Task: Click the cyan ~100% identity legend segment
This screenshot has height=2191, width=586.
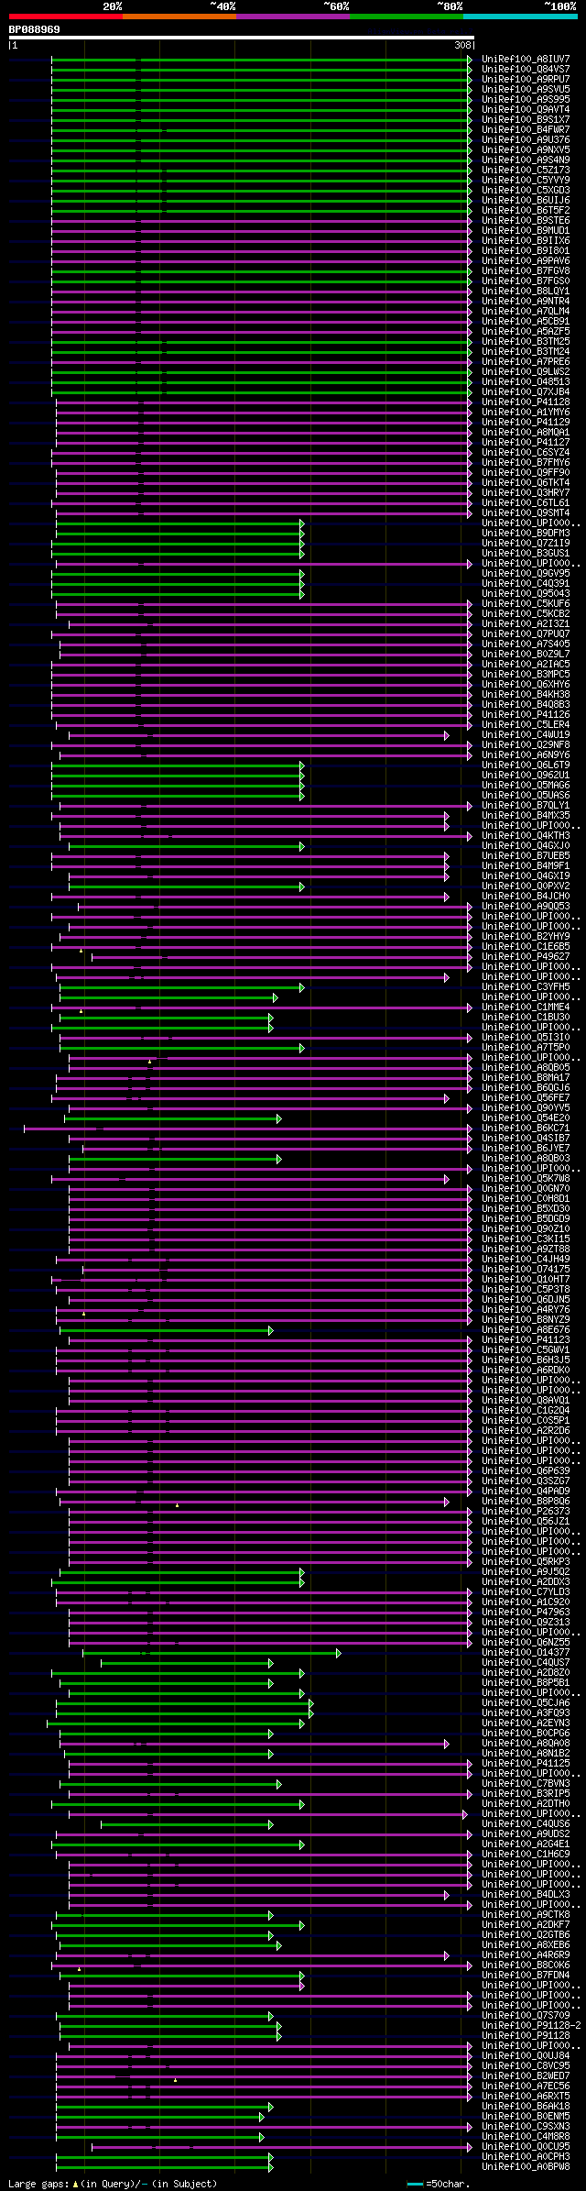Action: pos(520,16)
